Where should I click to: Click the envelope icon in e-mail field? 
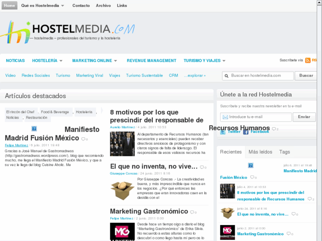(x=225, y=117)
